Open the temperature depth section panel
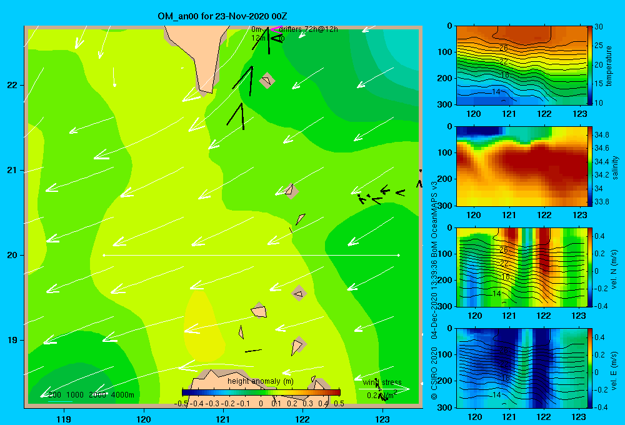The image size is (625, 425). pos(522,66)
